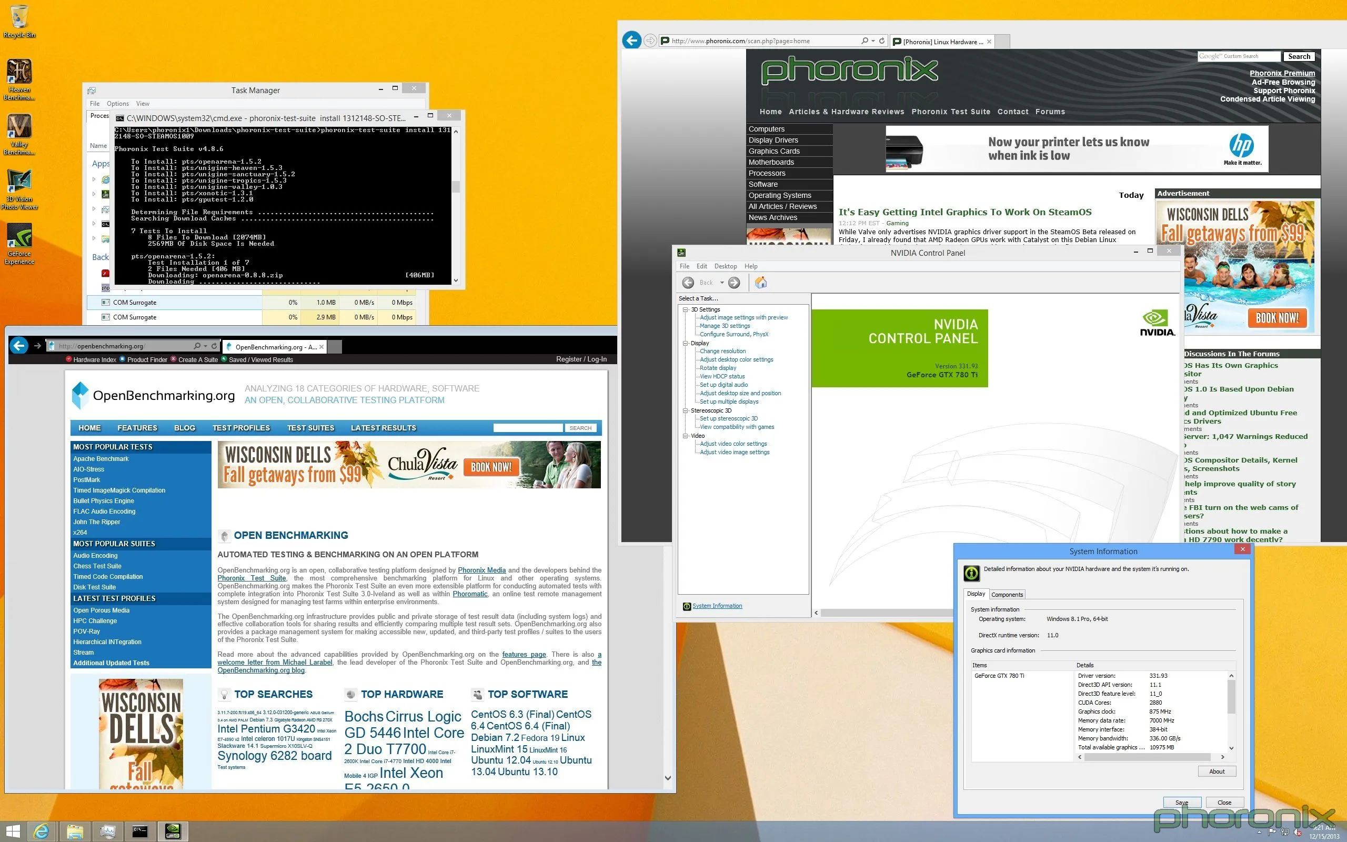Click the forward arrow in NVIDIA Control Panel
1347x842 pixels.
pyautogui.click(x=734, y=283)
